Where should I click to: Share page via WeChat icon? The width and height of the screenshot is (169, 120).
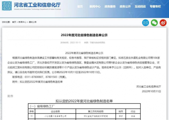click(154, 23)
